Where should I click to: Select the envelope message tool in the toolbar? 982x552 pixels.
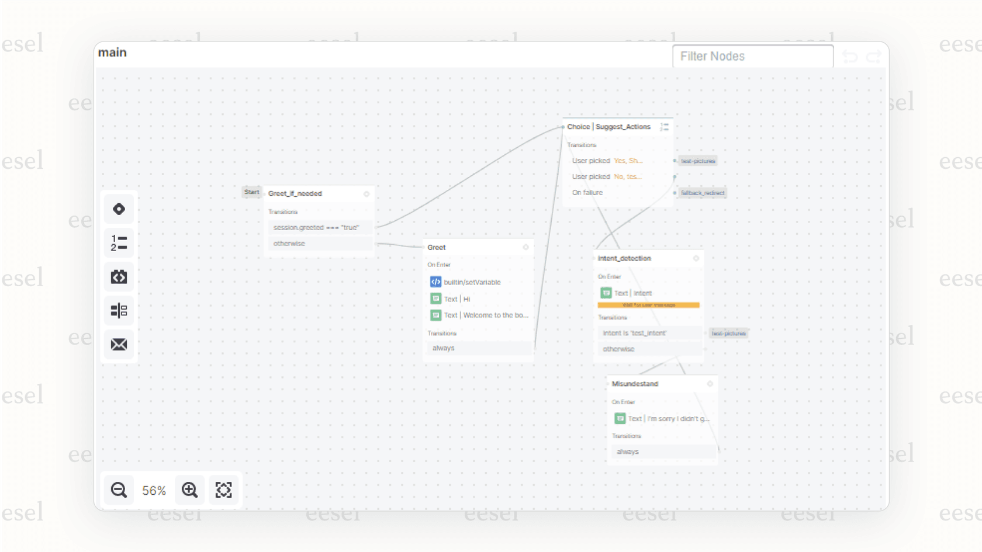[119, 344]
